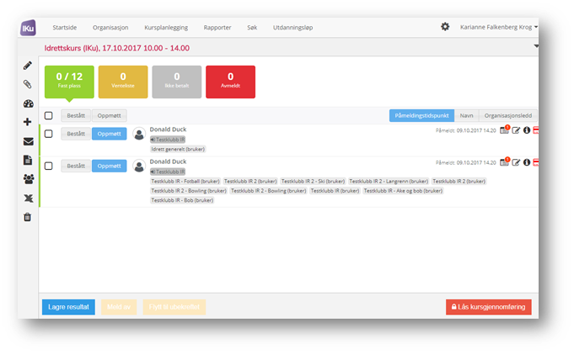574x354 pixels.
Task: Open Karianne Falkenberg Krog user dropdown
Action: pos(499,27)
